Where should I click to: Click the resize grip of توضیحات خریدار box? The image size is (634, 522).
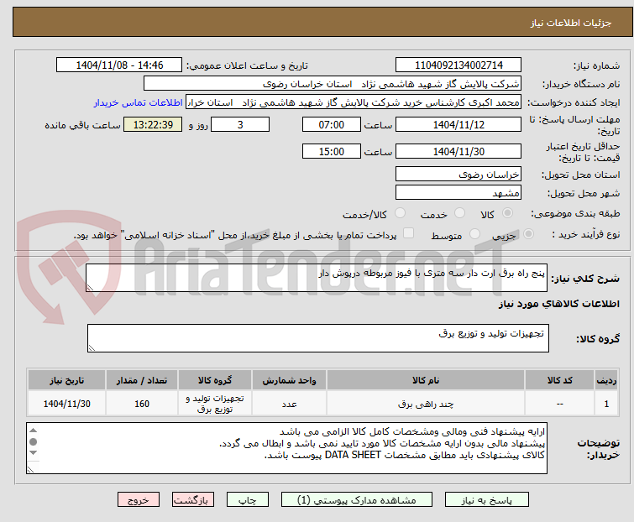pos(30,469)
